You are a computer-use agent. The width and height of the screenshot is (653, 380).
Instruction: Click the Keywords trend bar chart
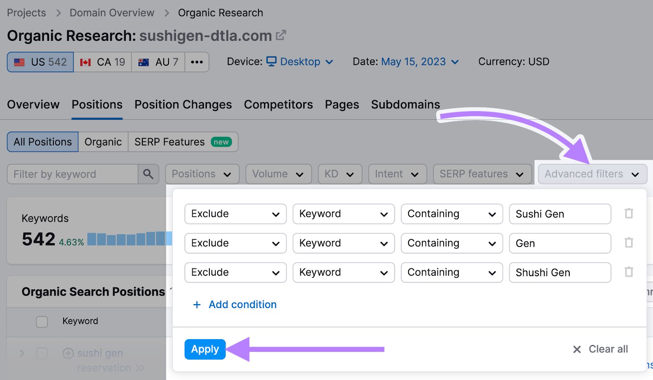(129, 239)
